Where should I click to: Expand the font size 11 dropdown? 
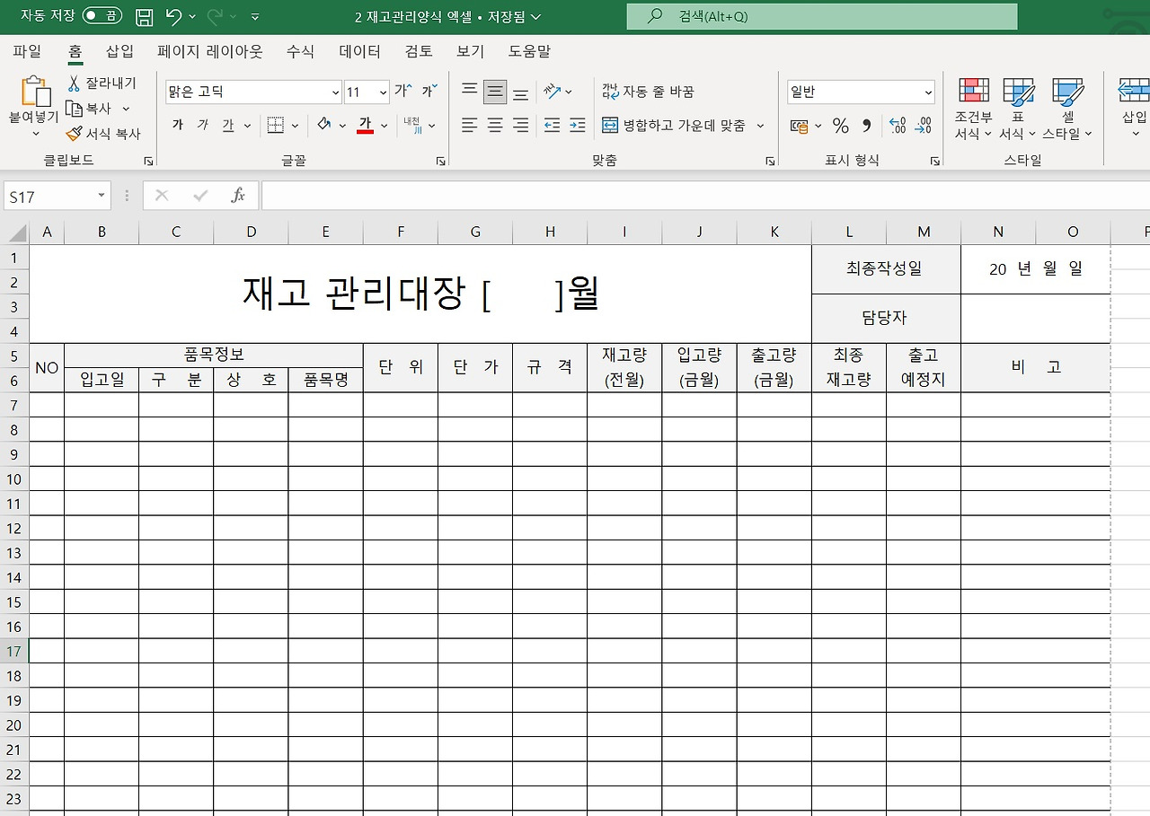(380, 92)
